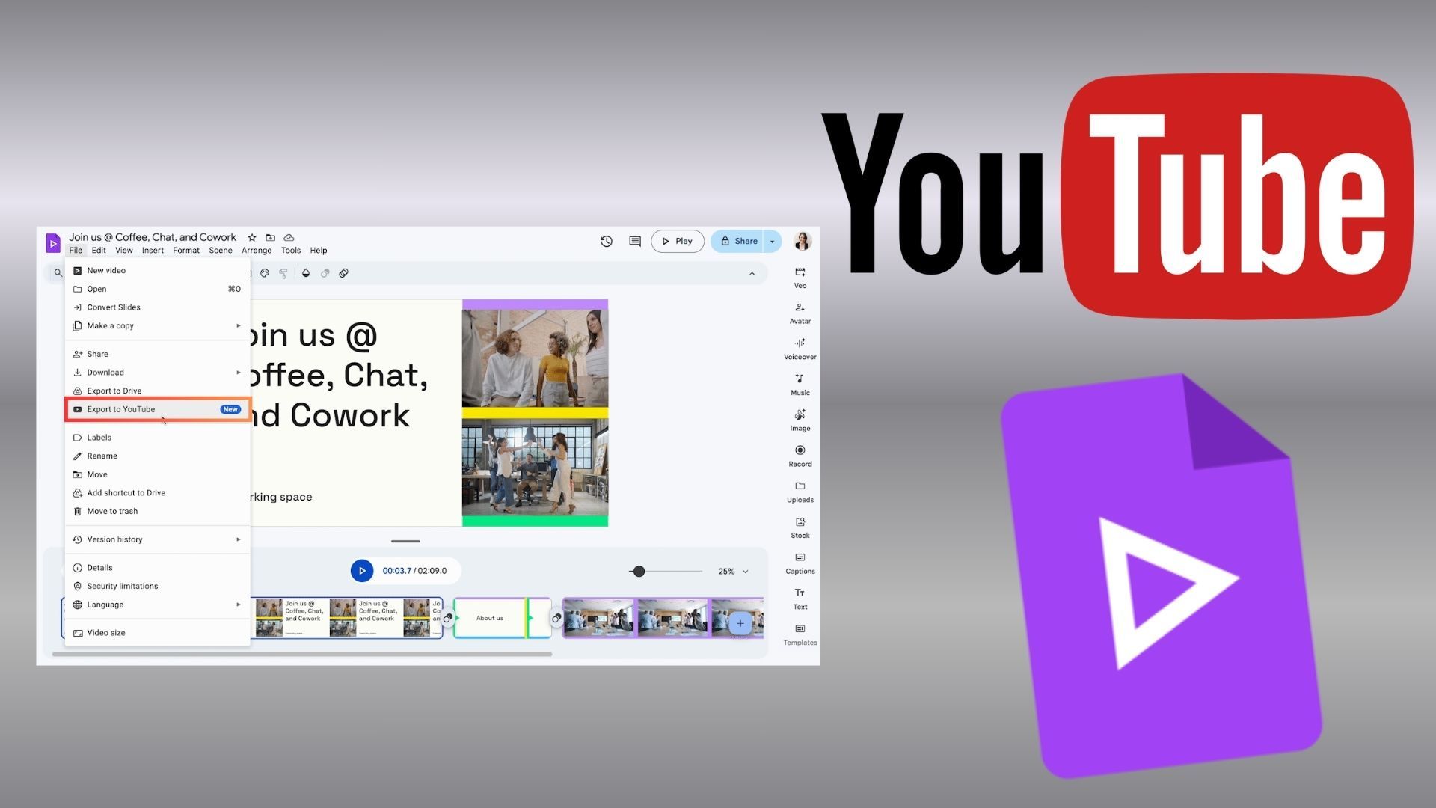
Task: Click the overlapping circles toolbar icon
Action: click(x=325, y=273)
